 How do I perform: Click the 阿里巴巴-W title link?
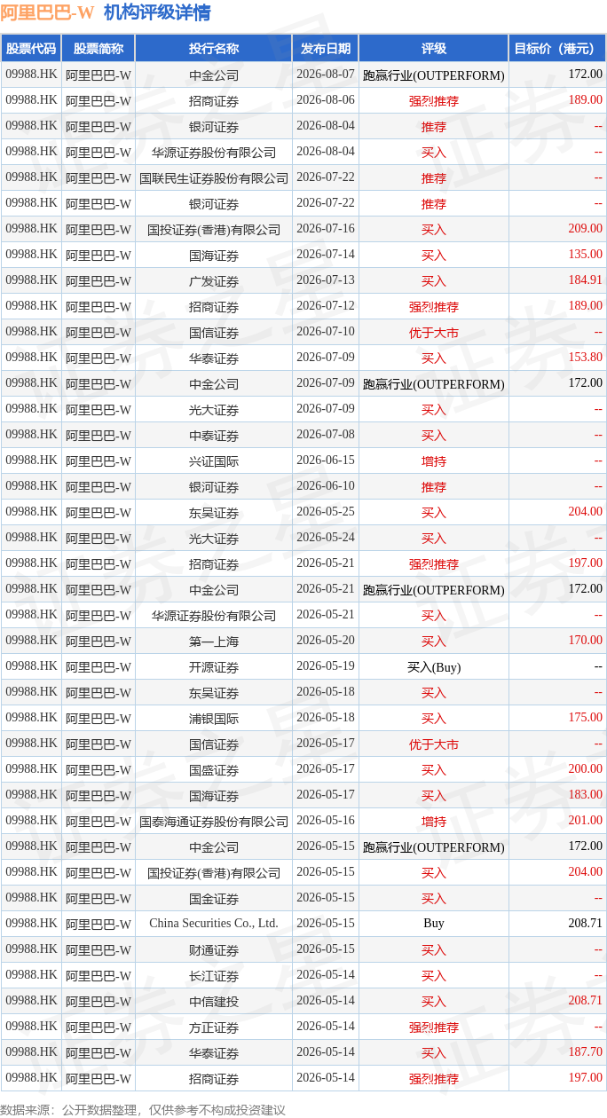(x=47, y=12)
